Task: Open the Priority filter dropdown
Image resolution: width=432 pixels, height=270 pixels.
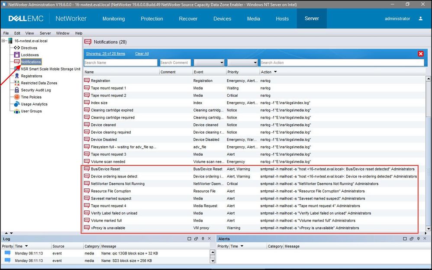Action: coord(255,63)
